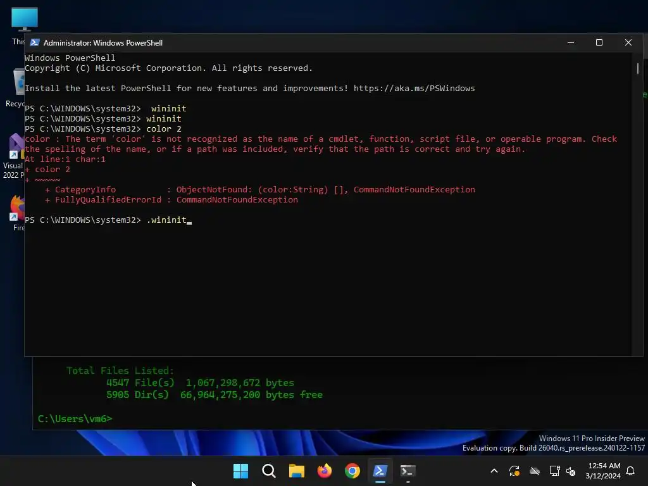The image size is (648, 486).
Task: Launch File Explorer from the taskbar
Action: point(296,471)
